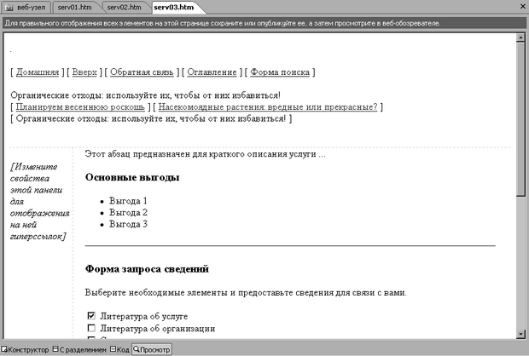Click the vertical scrollbar up arrow

(x=521, y=37)
